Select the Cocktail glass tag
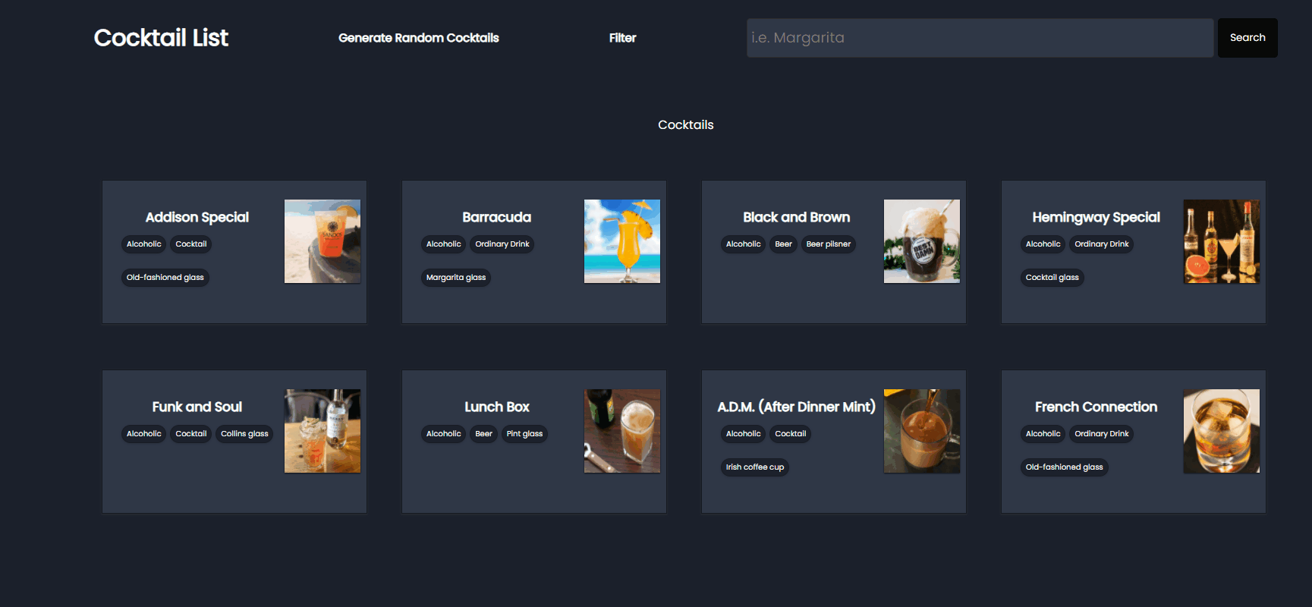 click(1052, 278)
